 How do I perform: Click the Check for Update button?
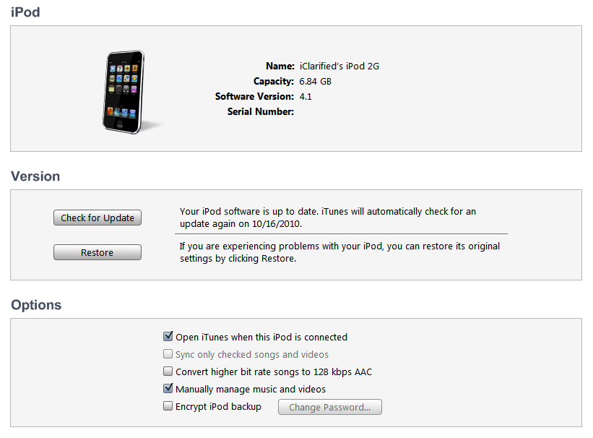point(98,218)
